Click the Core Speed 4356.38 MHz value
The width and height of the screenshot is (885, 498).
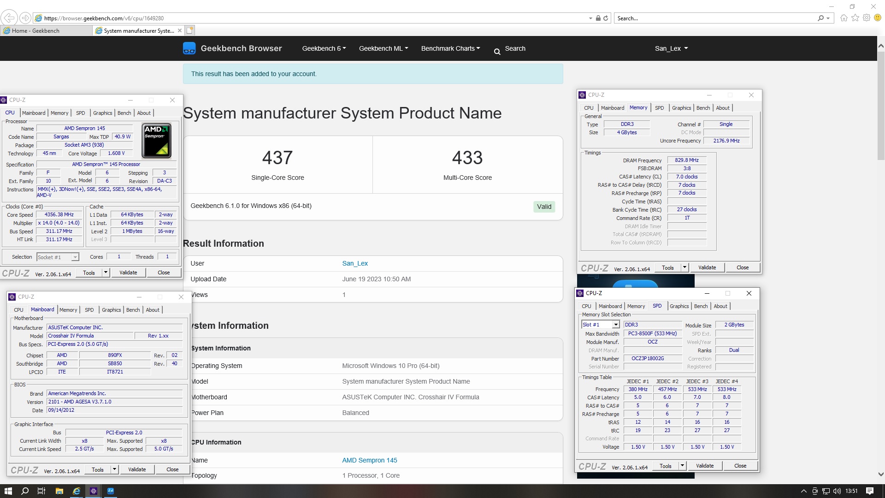[x=59, y=215]
